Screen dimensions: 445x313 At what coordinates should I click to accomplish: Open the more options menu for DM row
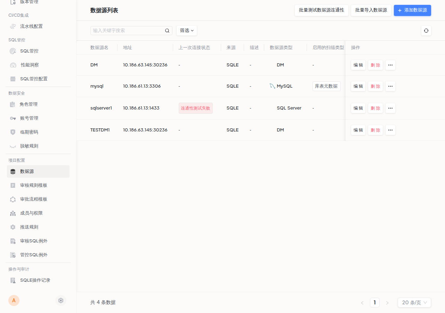(390, 65)
